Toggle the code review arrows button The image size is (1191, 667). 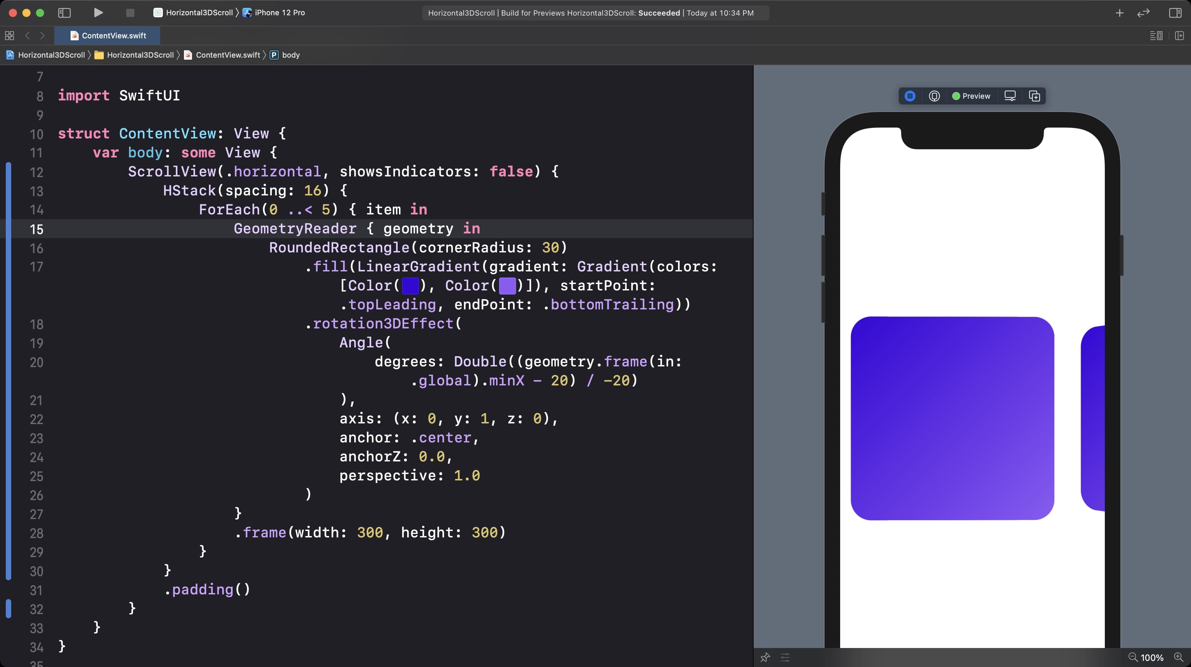[x=1143, y=13]
